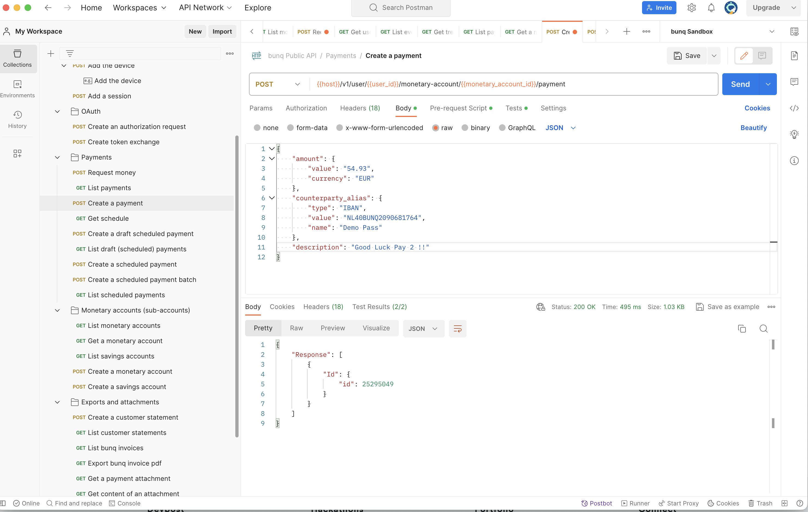808x512 pixels.
Task: Navigate back with the left arrow
Action: (x=48, y=7)
